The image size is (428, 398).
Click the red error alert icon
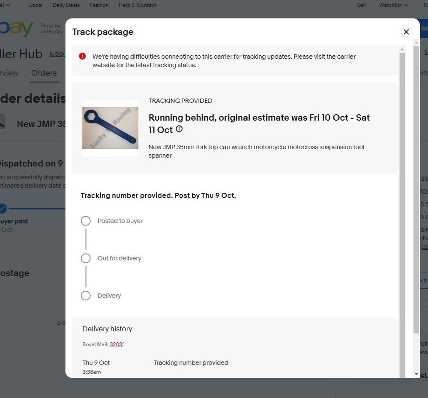point(82,56)
